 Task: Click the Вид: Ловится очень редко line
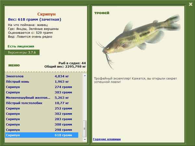tap(30, 37)
